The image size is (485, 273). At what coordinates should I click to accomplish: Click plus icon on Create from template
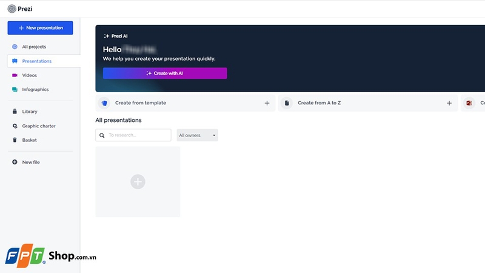(x=267, y=103)
